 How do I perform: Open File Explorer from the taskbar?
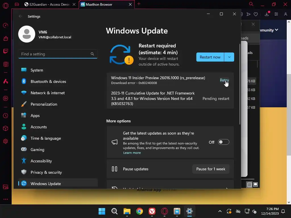[127, 211]
